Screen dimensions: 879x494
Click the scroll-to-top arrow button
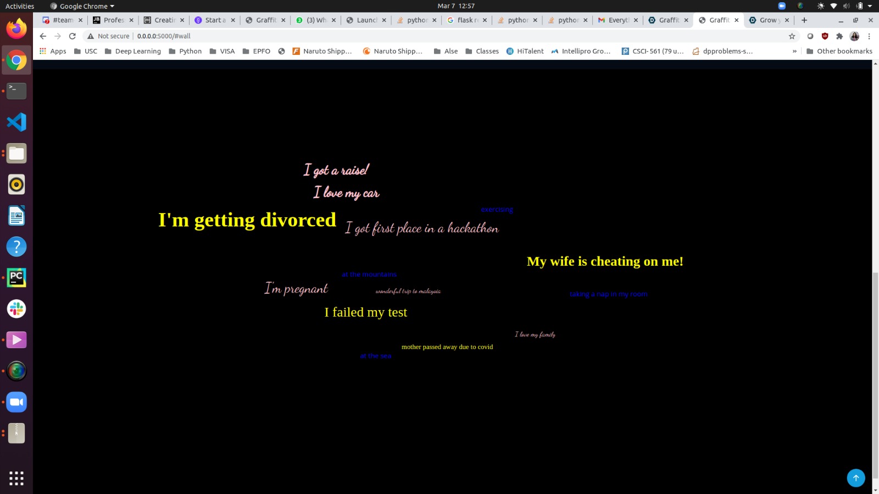click(856, 478)
